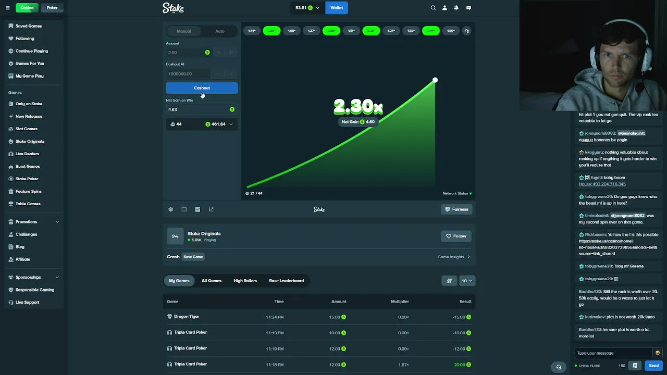
Task: Select the Race Leaderboard tab
Action: tap(286, 281)
